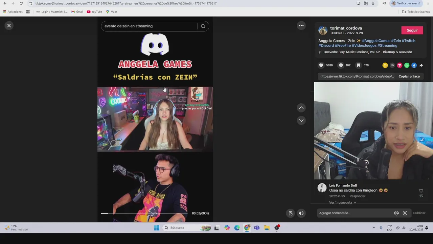
Task: Click Copiar enlace button
Action: [x=409, y=76]
